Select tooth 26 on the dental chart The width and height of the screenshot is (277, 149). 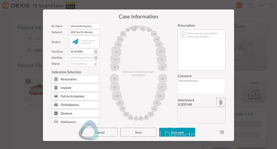coord(161,52)
